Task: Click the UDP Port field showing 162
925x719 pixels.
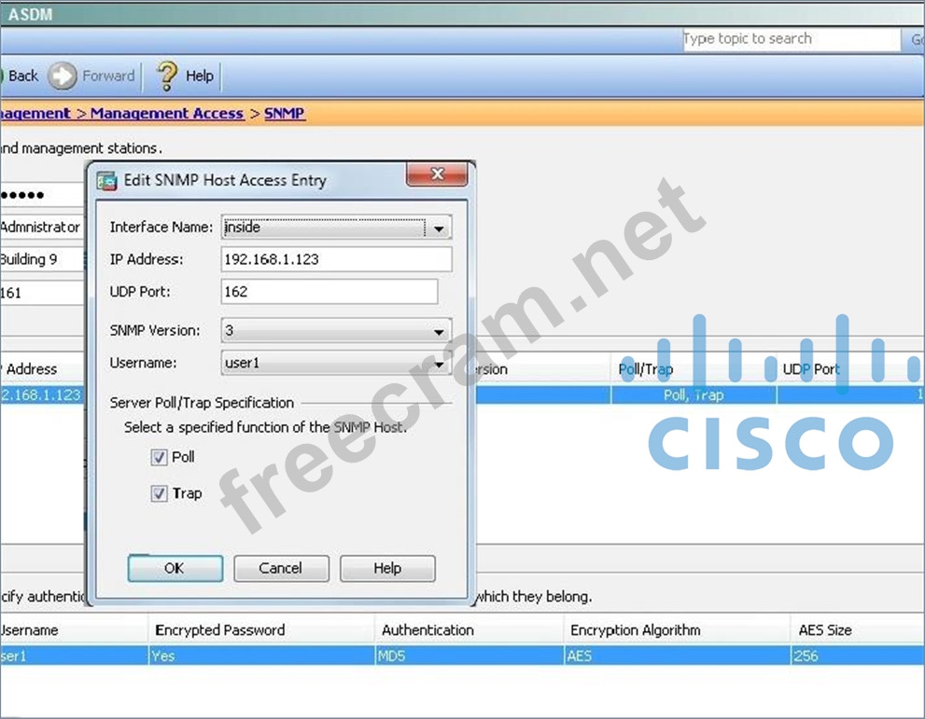Action: pyautogui.click(x=329, y=292)
